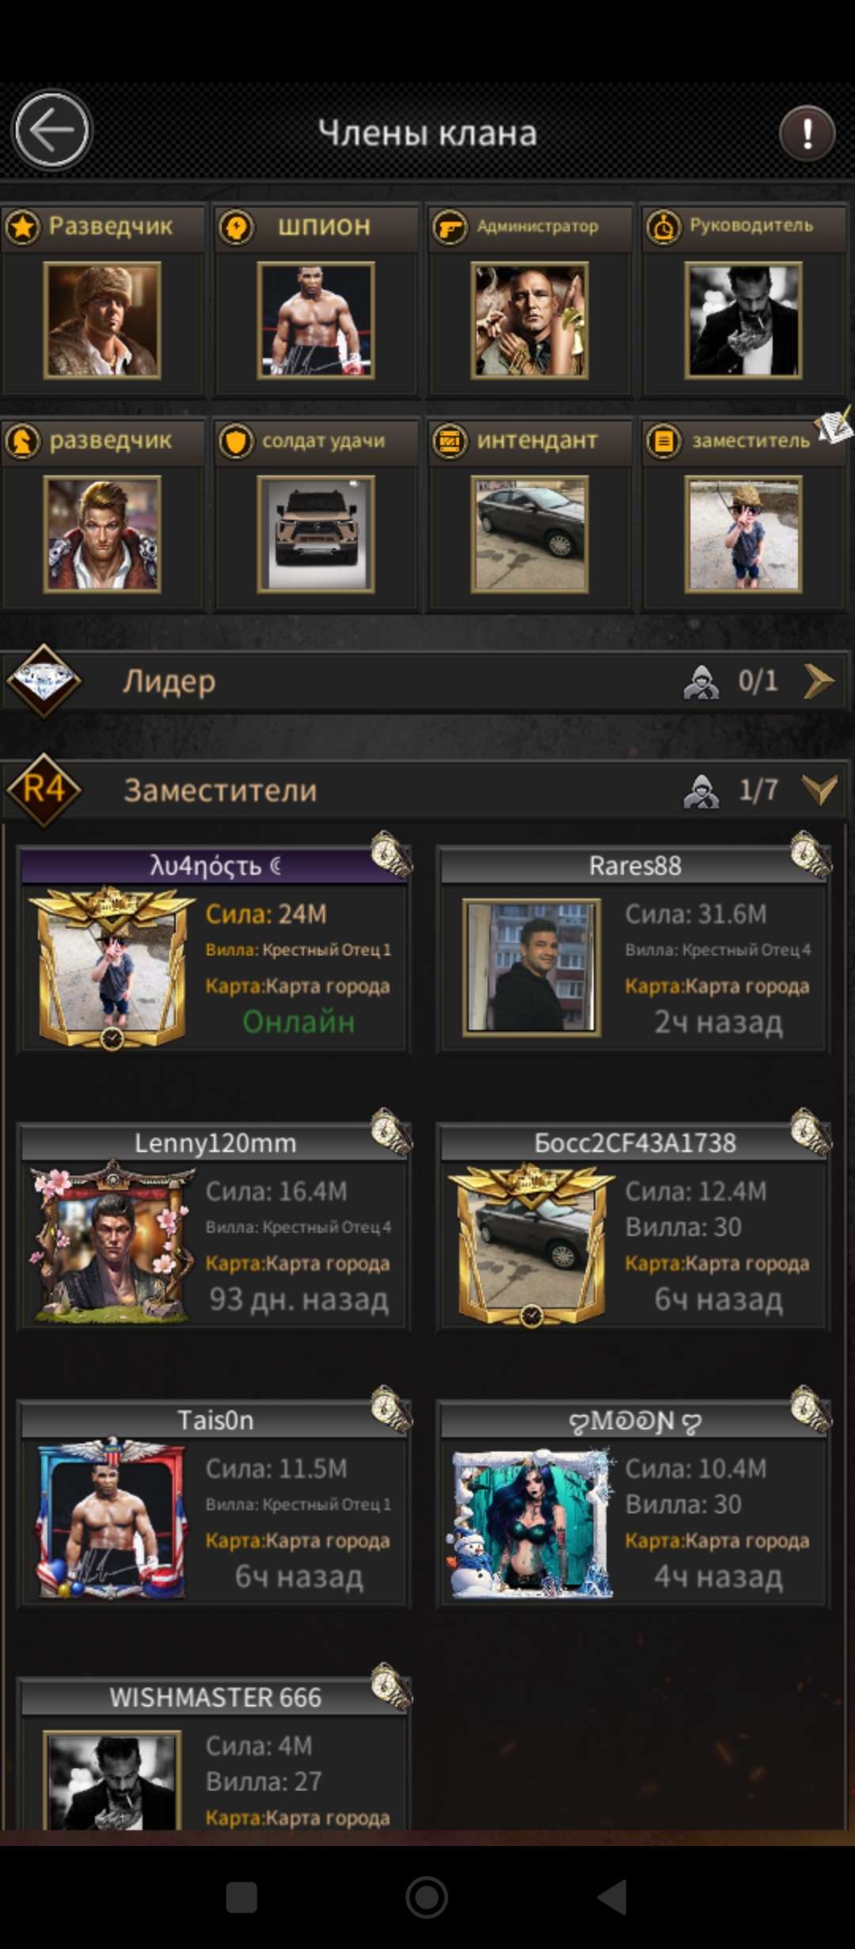Click the edit note icon on заместитель
The height and width of the screenshot is (1949, 855).
(x=835, y=427)
